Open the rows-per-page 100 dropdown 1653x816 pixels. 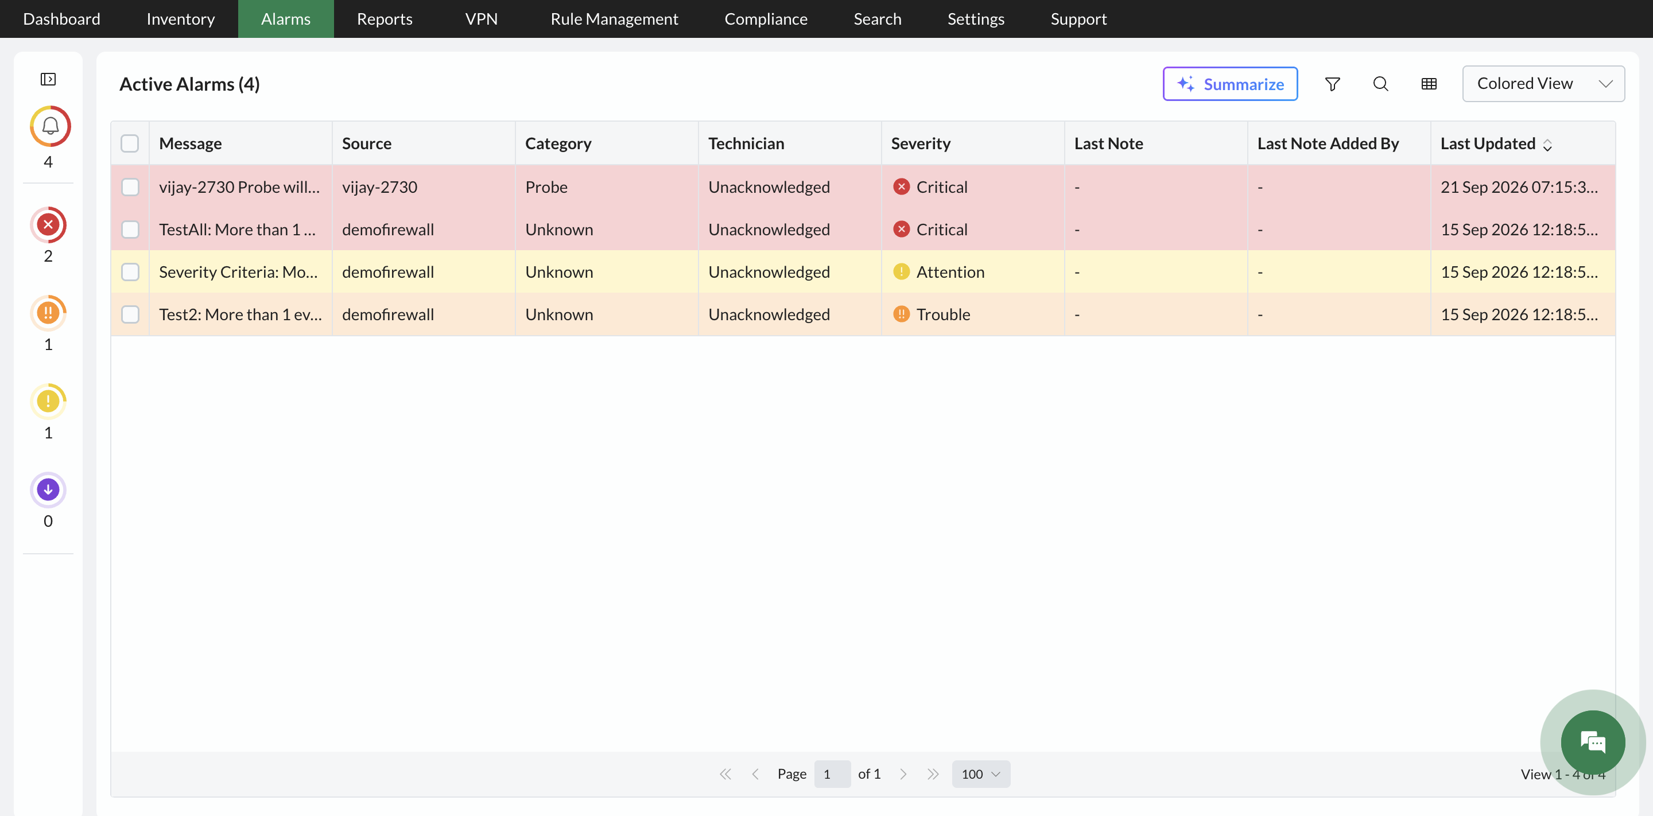980,774
